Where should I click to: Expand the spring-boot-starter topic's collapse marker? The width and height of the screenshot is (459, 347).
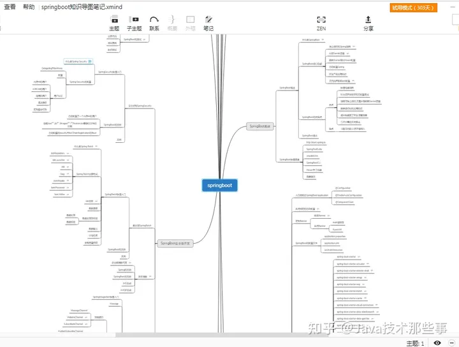359,257
